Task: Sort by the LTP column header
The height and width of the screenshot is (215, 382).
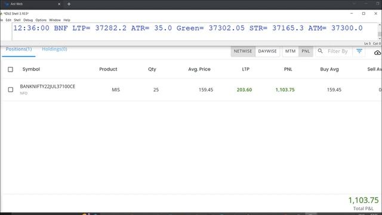Action: point(245,69)
